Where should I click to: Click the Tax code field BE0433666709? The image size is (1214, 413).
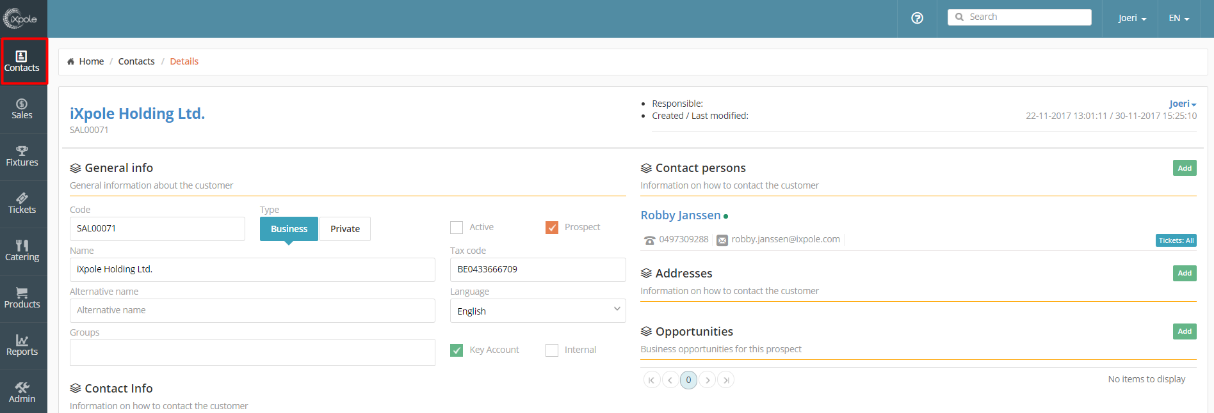pos(538,270)
